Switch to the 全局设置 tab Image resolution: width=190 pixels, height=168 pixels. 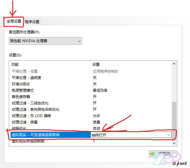pos(14,21)
